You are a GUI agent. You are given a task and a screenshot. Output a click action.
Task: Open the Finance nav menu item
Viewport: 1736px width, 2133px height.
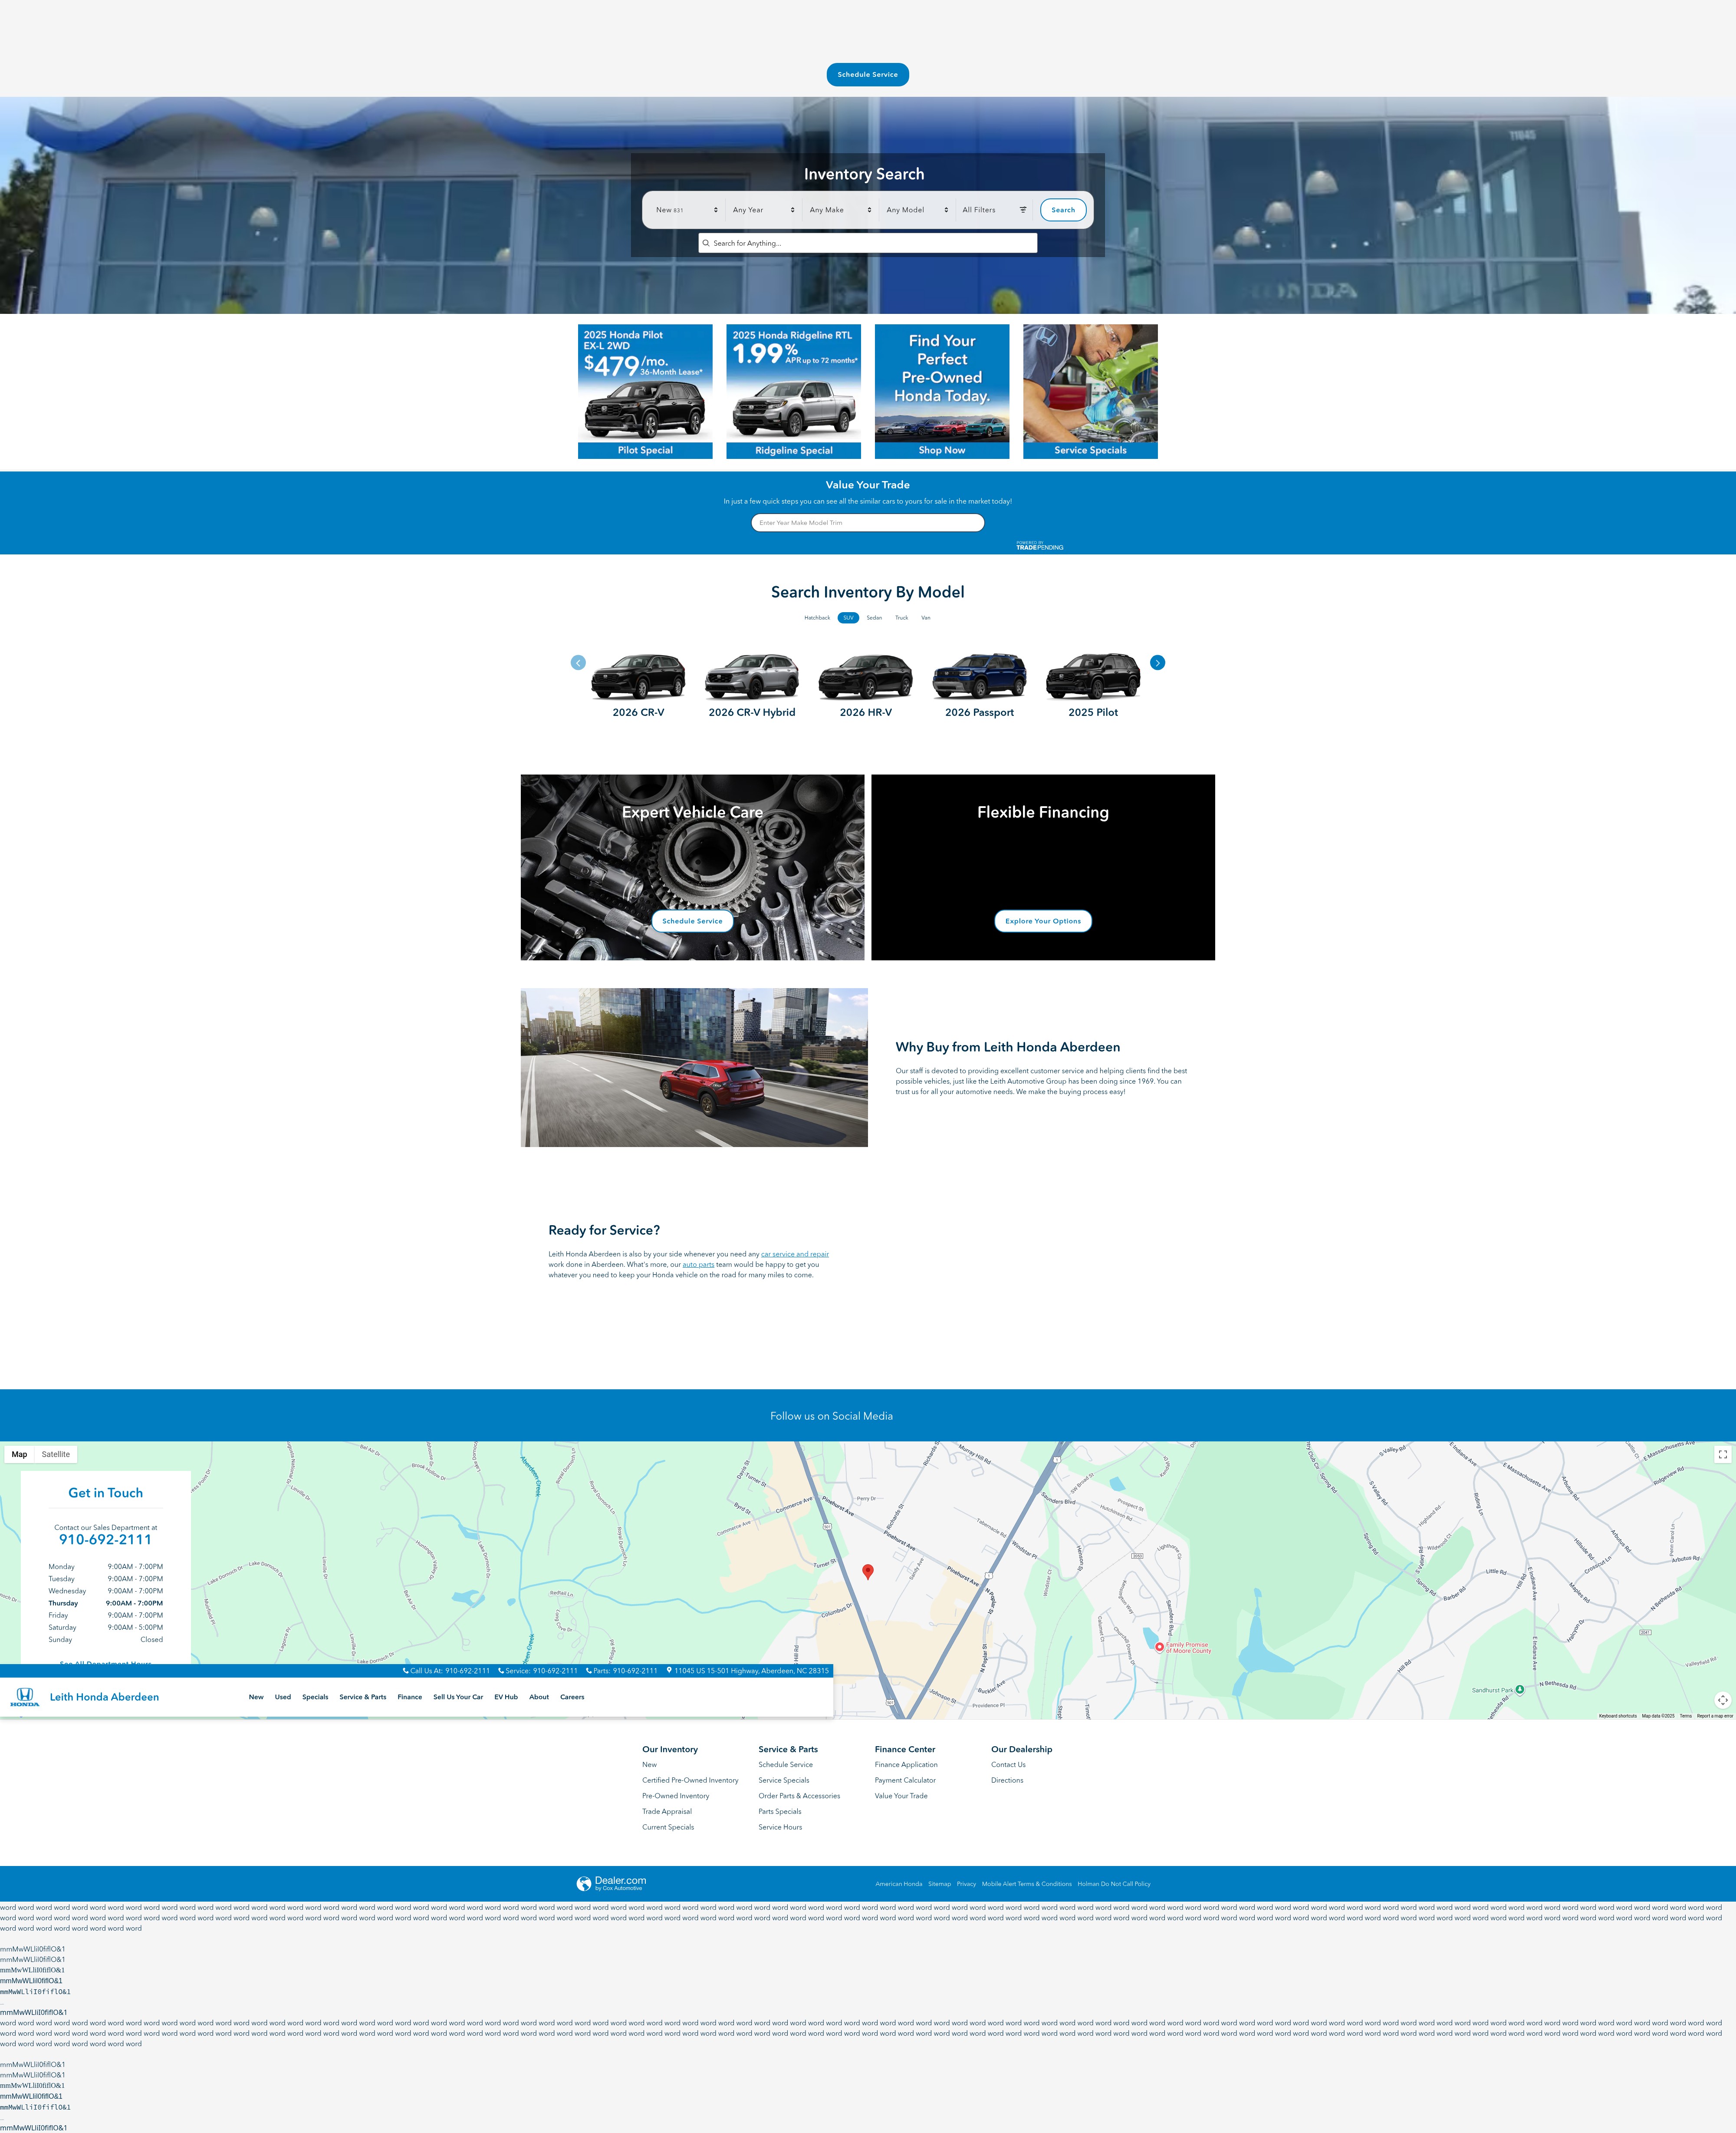(x=410, y=1697)
